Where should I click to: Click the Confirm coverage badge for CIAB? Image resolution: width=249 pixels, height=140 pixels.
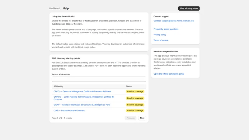point(135,111)
